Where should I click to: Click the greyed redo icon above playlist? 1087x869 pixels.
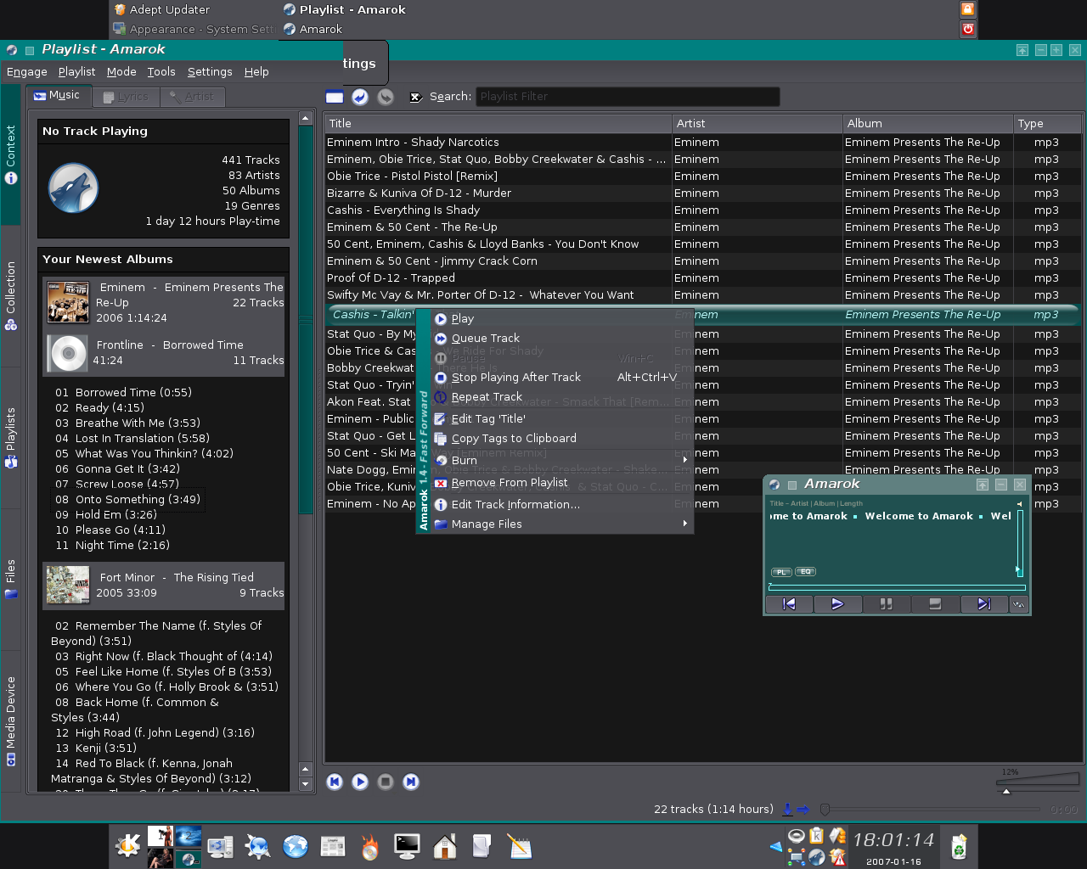click(386, 97)
